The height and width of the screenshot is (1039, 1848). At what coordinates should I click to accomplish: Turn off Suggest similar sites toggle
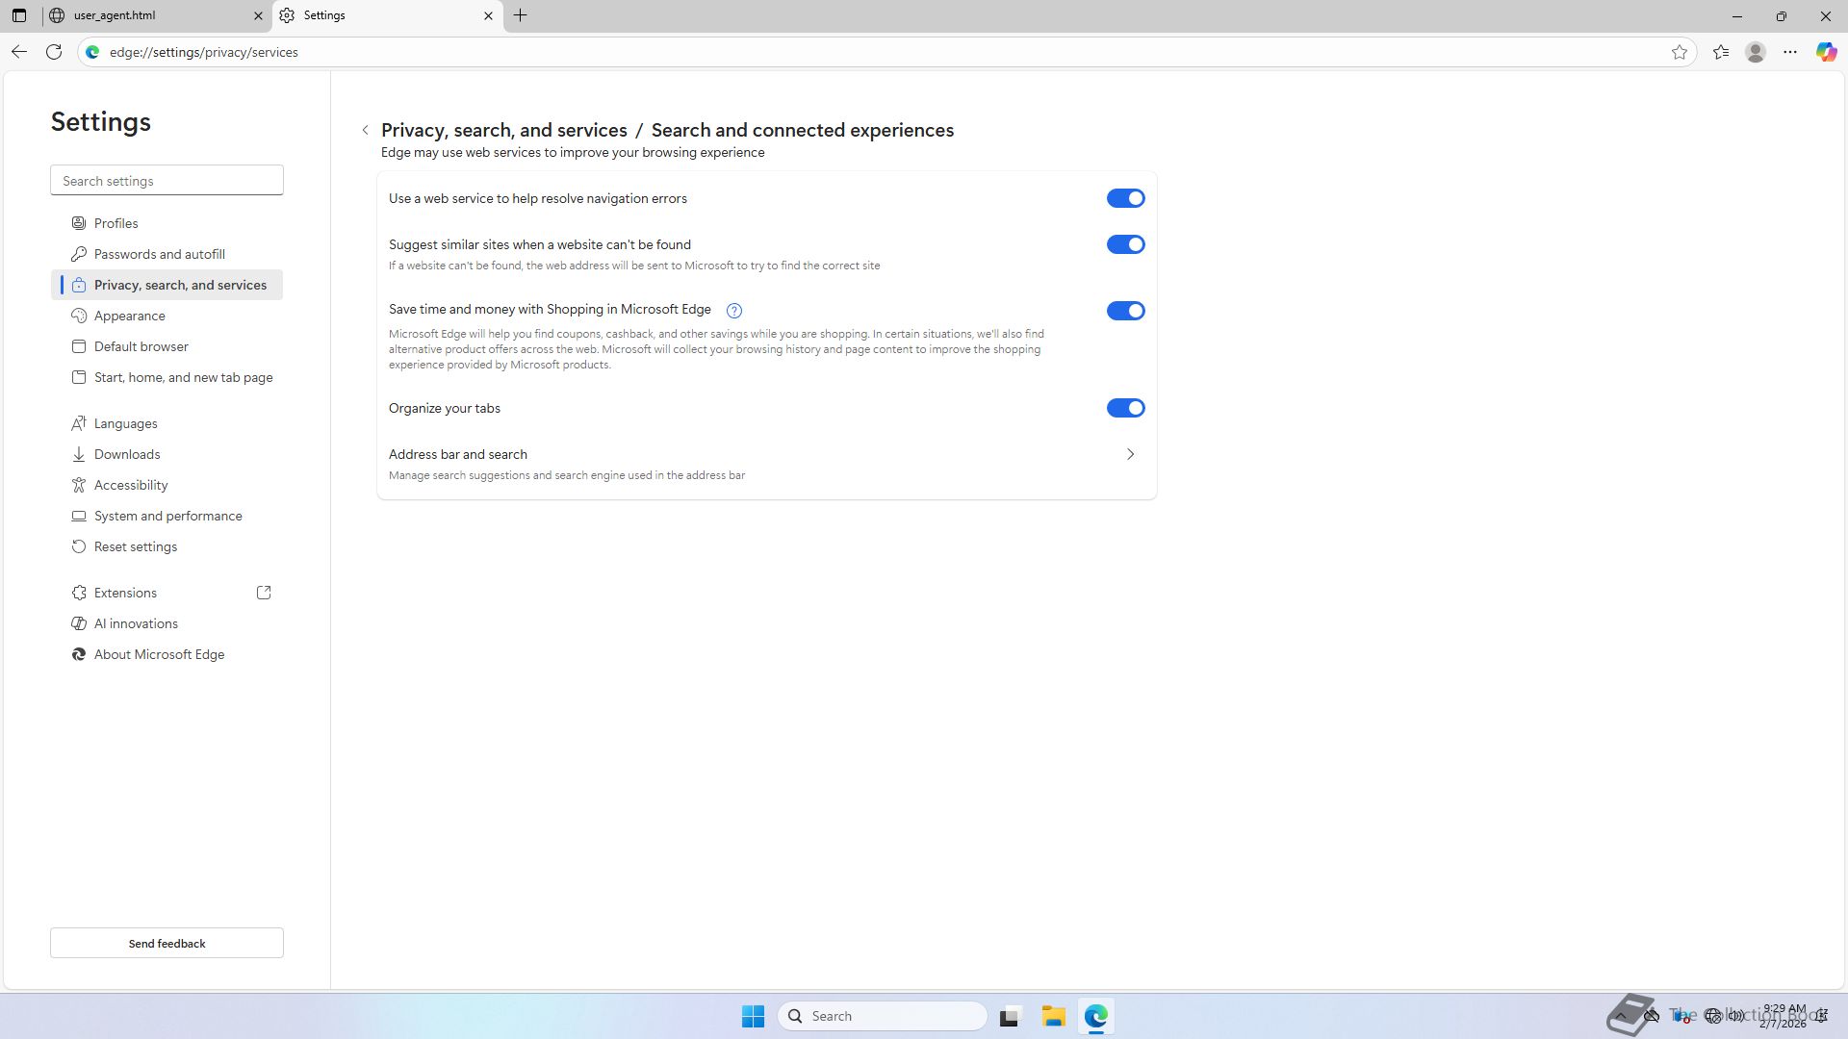pos(1125,244)
